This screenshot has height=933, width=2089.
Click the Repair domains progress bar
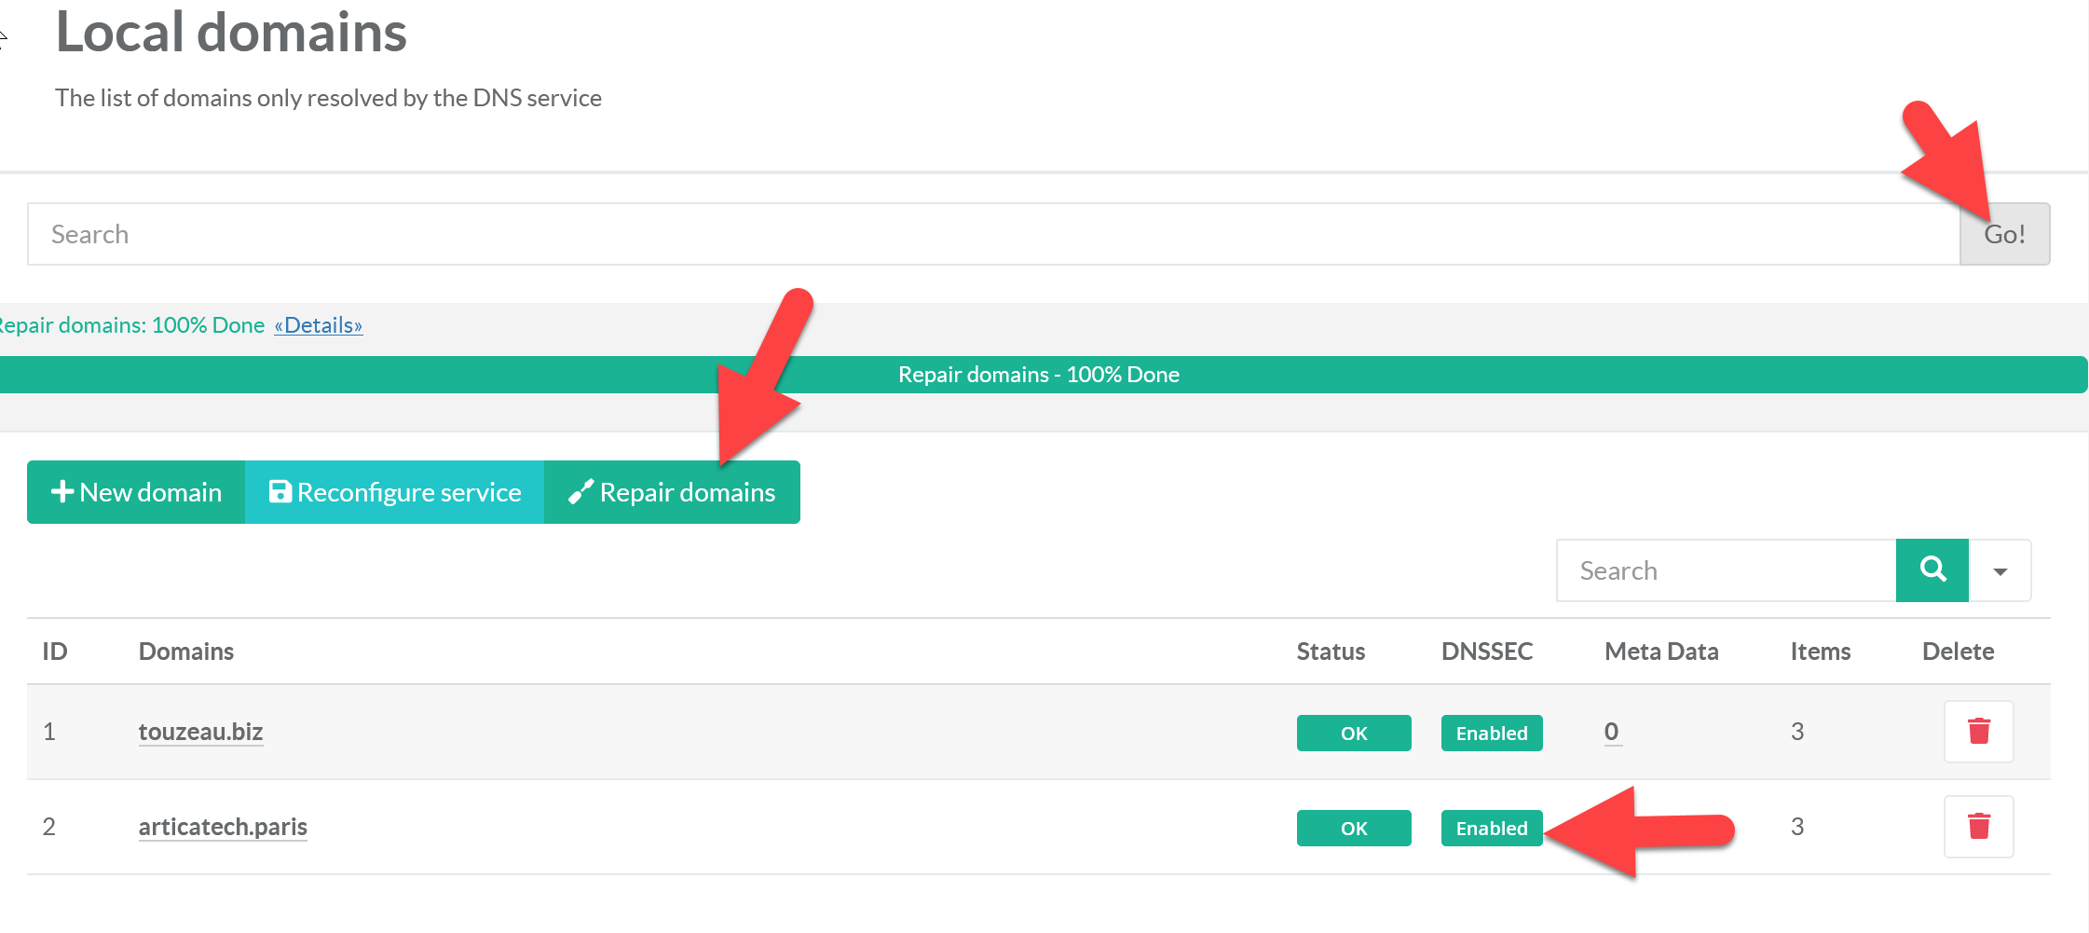[1039, 375]
